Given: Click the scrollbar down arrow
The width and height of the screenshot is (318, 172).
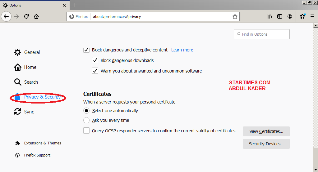Looking at the screenshot, I should point(316,169).
